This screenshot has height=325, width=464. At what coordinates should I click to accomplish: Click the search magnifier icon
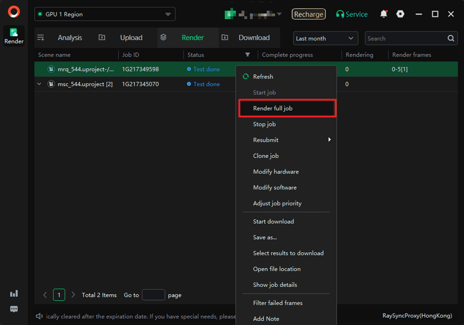pos(451,38)
